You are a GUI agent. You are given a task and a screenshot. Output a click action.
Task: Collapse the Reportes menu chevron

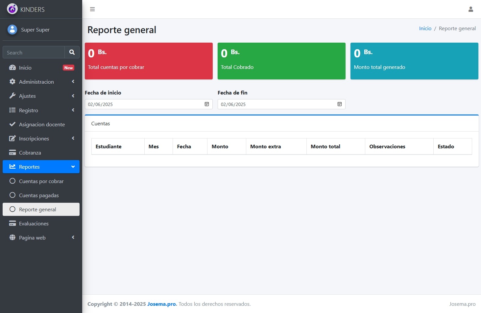coord(73,167)
